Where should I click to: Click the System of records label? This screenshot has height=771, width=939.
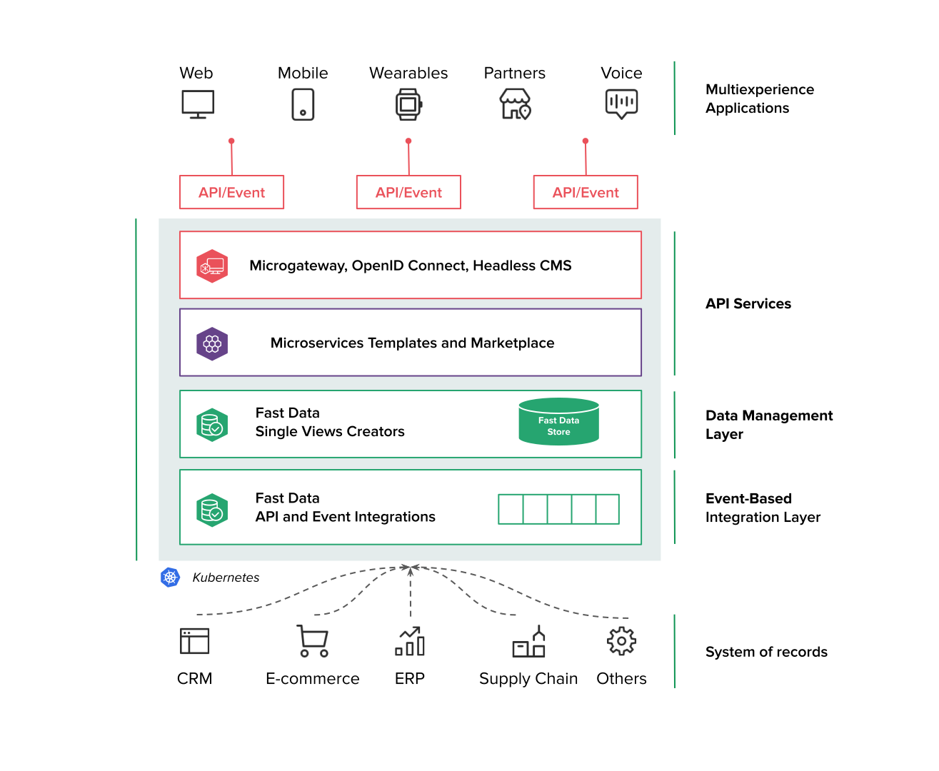point(766,652)
